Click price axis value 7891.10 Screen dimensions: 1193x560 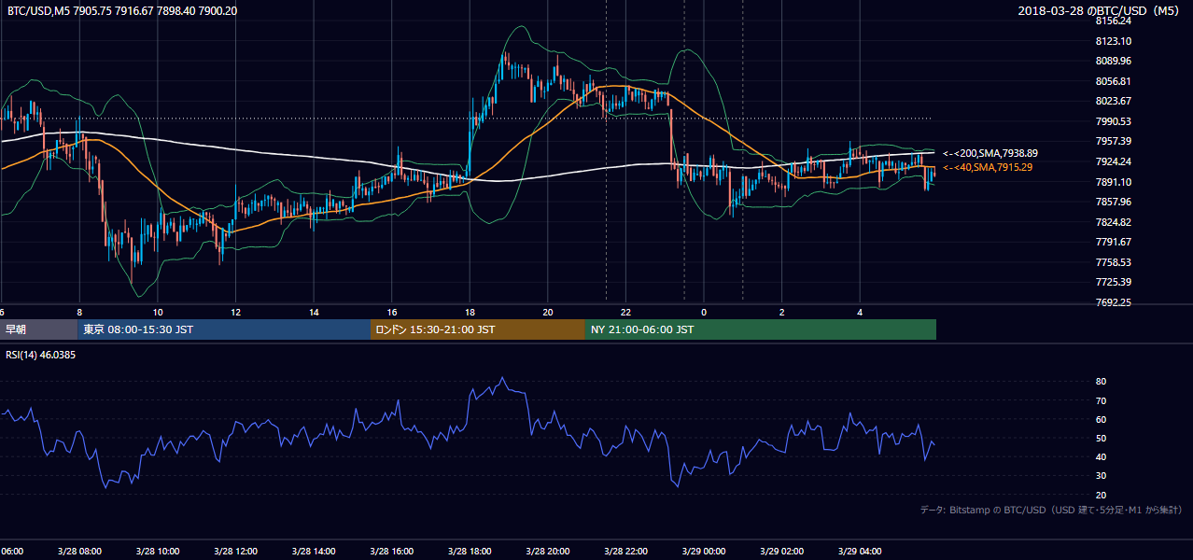(x=1114, y=182)
